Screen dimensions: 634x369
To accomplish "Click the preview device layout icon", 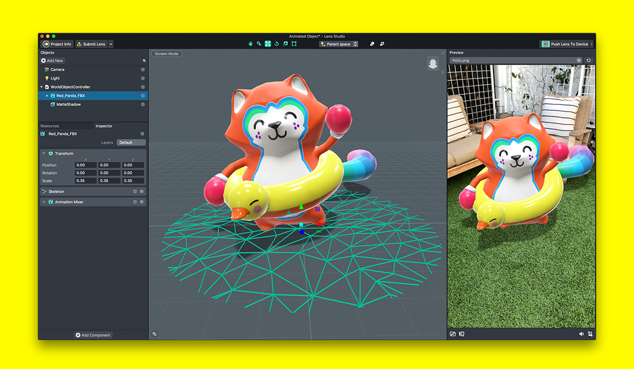I will 461,334.
